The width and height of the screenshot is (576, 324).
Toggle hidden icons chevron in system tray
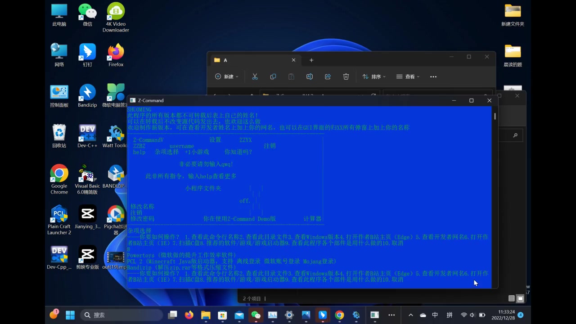click(410, 315)
